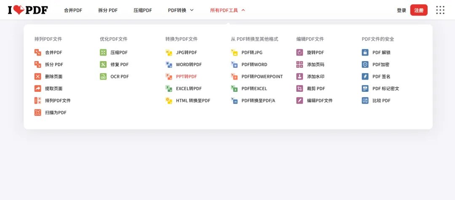Click the OCR PDF icon
The width and height of the screenshot is (455, 200).
click(x=103, y=77)
